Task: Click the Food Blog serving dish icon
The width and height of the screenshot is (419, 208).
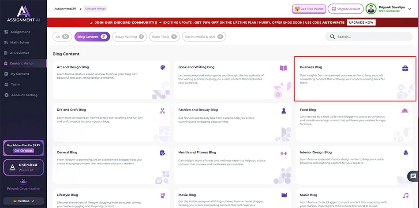Action: click(405, 110)
